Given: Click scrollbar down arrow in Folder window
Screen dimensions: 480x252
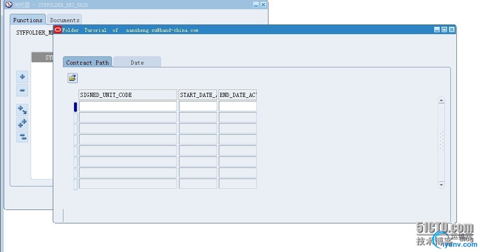Looking at the screenshot, I should [442, 185].
